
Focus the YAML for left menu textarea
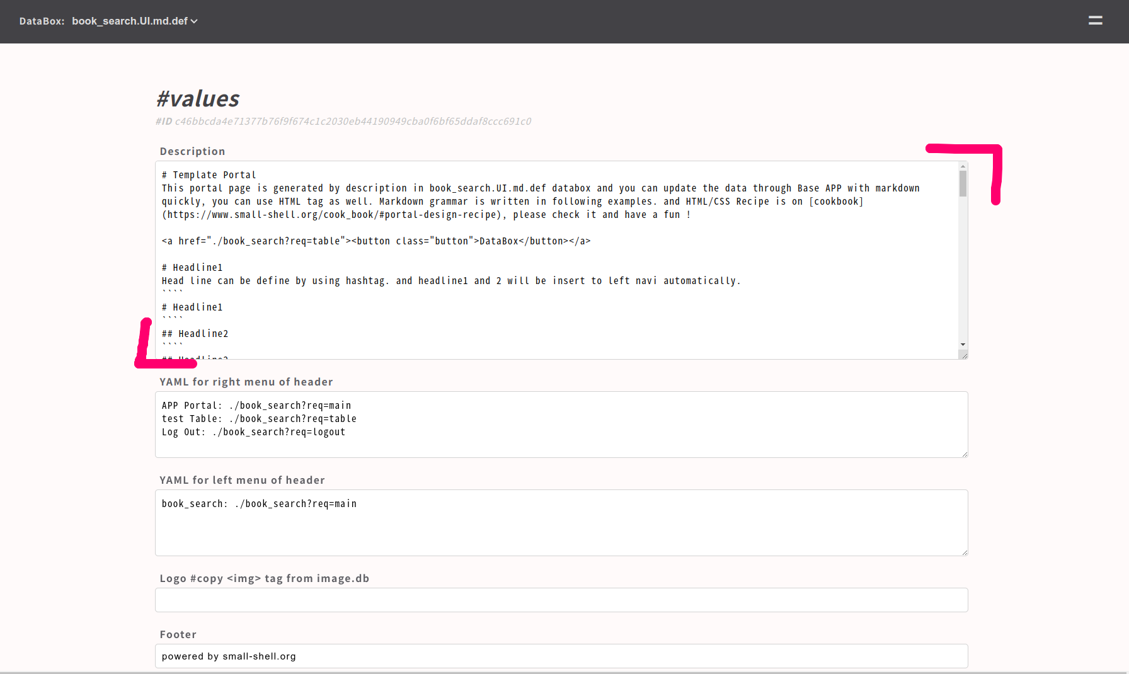[561, 523]
